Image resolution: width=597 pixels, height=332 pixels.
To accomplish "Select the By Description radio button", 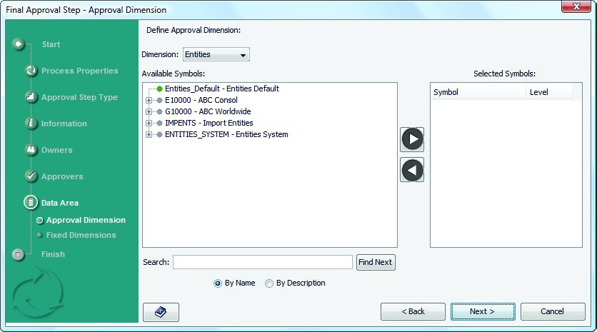I will (x=269, y=283).
